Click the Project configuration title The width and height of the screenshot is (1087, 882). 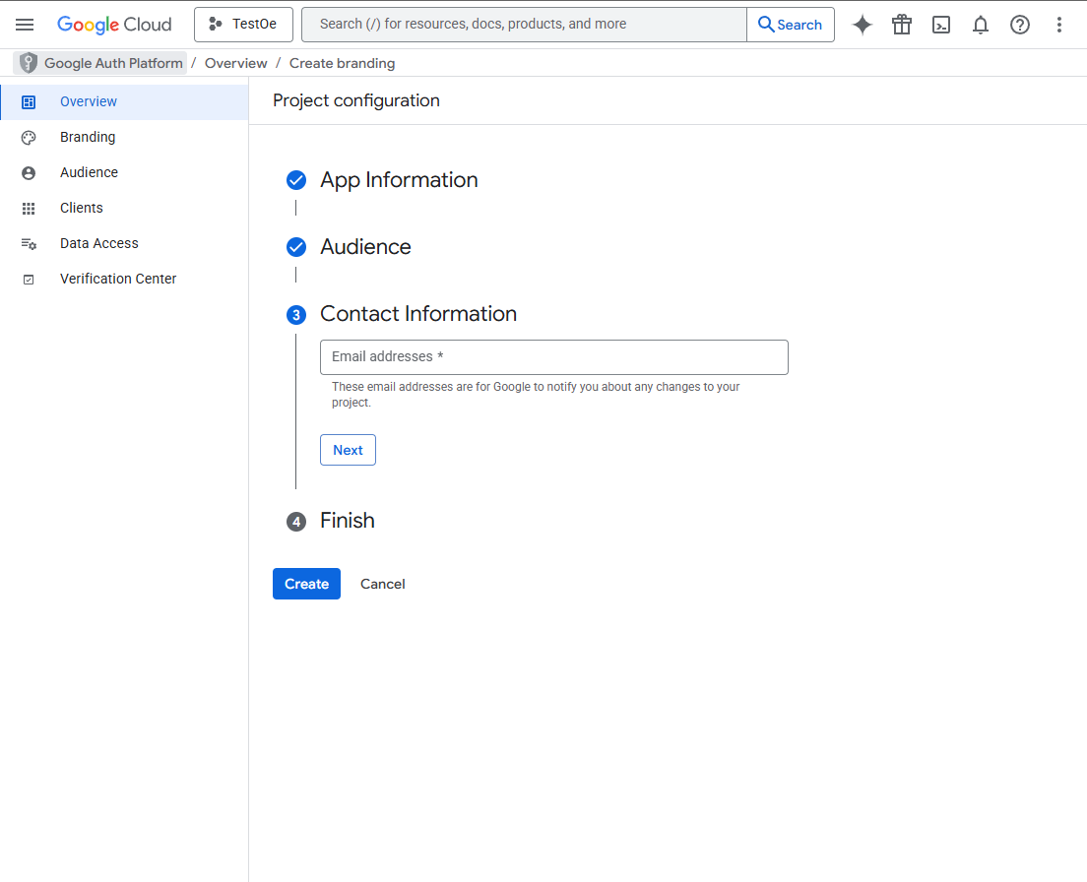tap(356, 100)
